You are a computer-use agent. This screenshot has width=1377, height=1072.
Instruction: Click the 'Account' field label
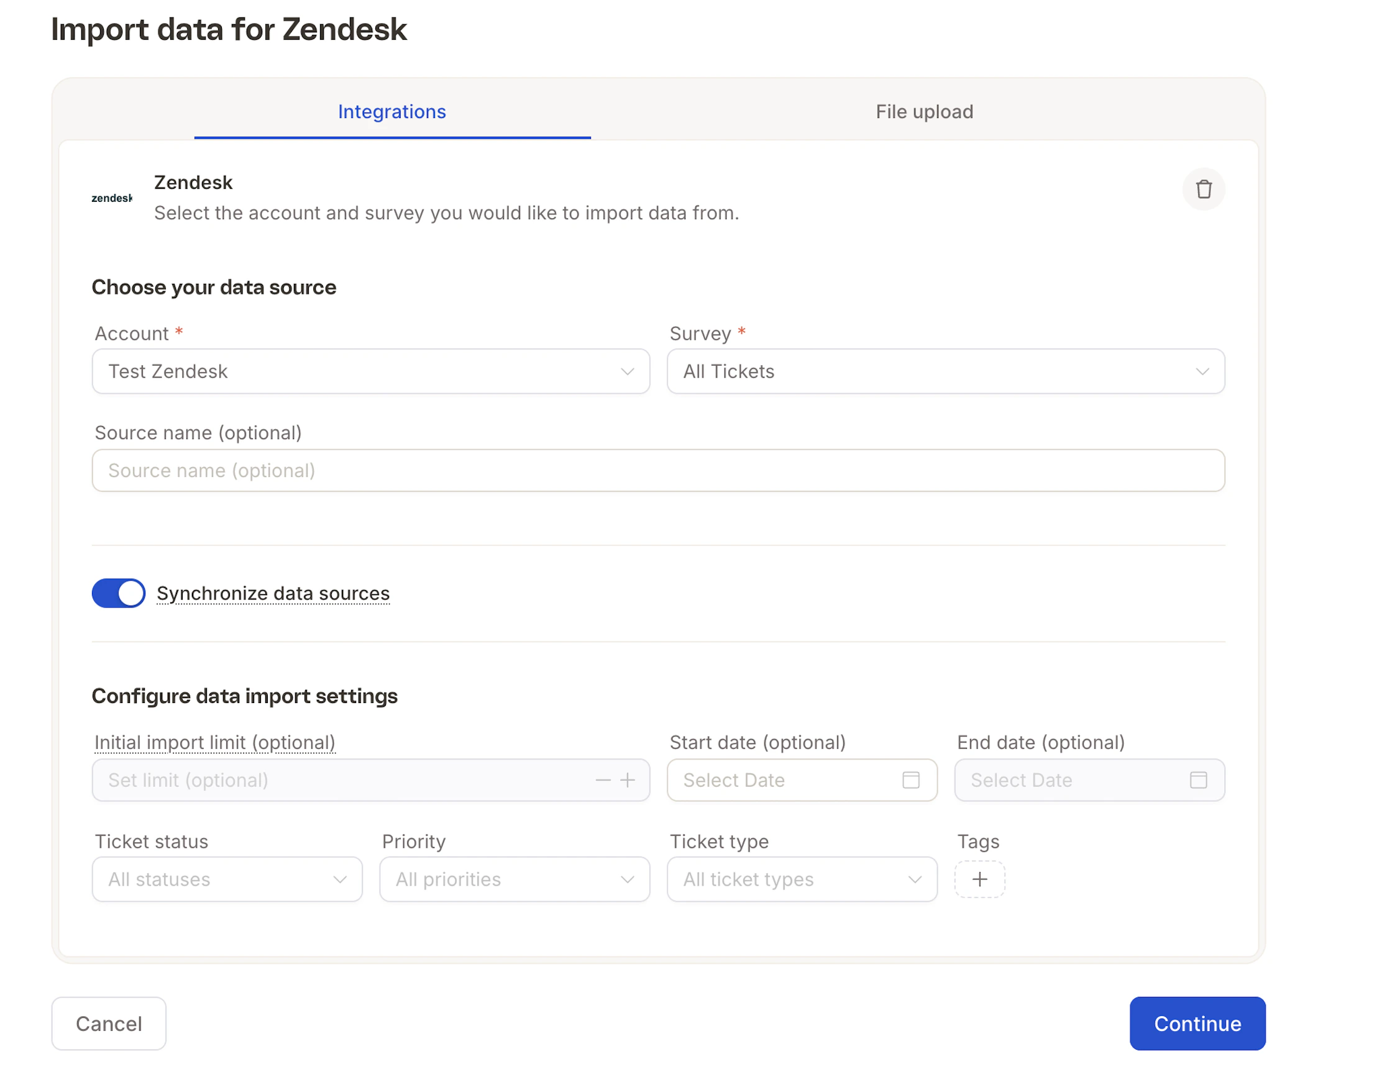tap(132, 334)
